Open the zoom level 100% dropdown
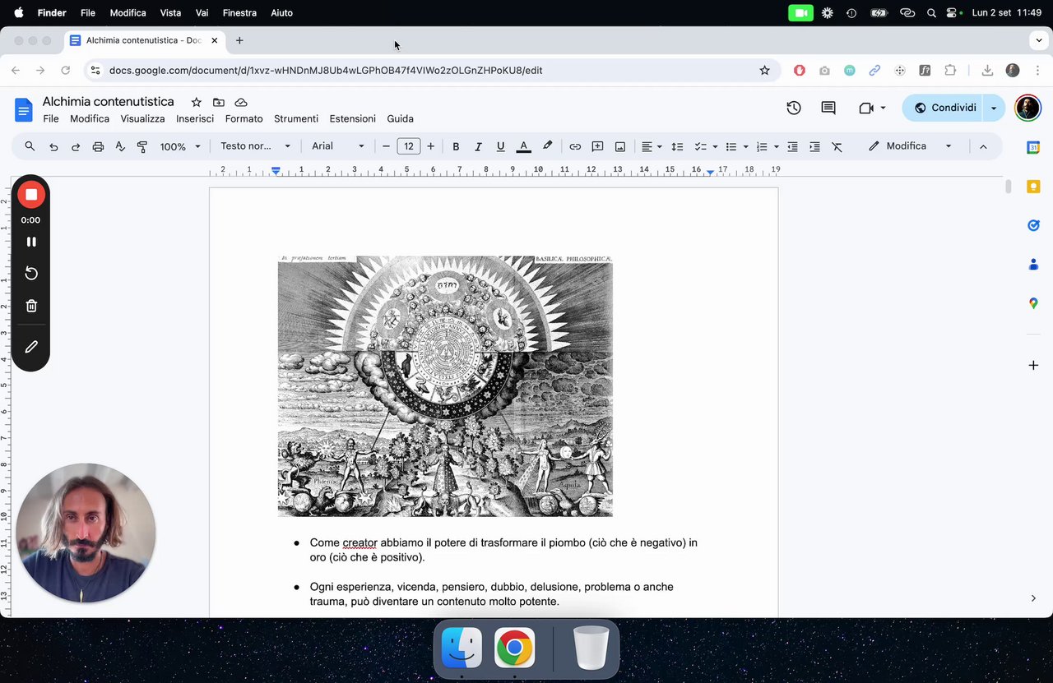1053x683 pixels. (180, 146)
